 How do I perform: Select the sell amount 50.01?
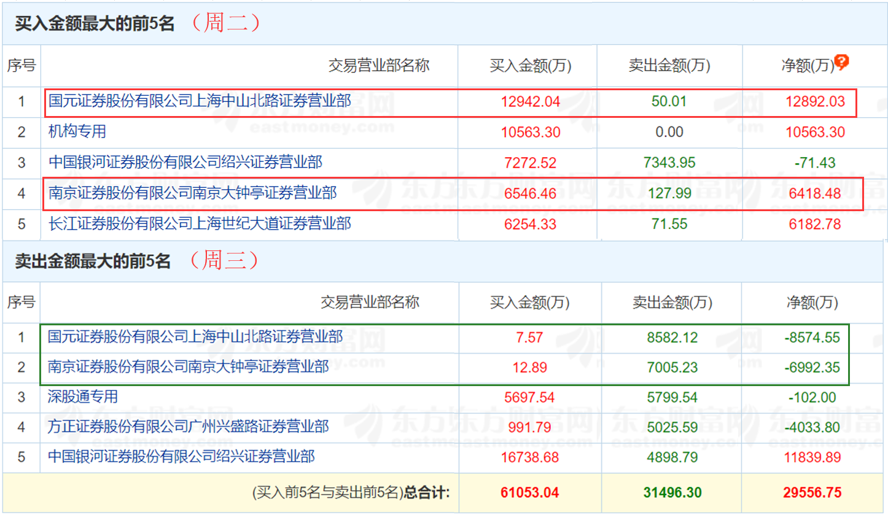click(x=669, y=102)
